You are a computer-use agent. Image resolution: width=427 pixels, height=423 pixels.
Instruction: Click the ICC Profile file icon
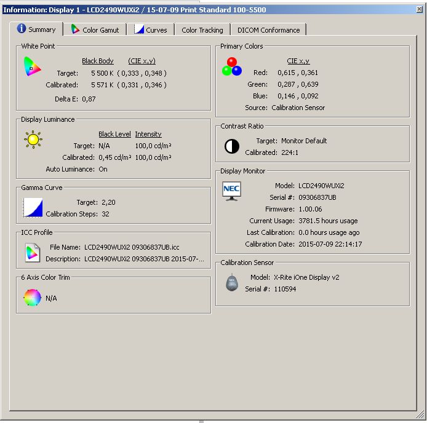[32, 252]
